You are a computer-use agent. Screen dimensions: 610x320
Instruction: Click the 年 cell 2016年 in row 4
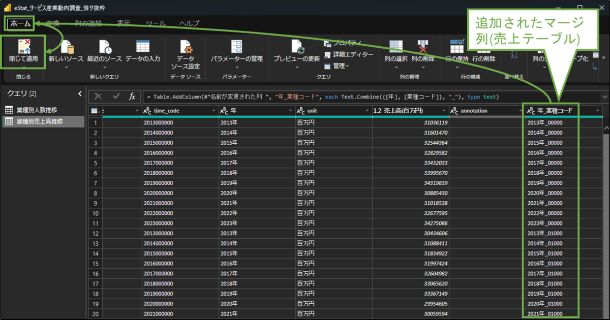257,153
